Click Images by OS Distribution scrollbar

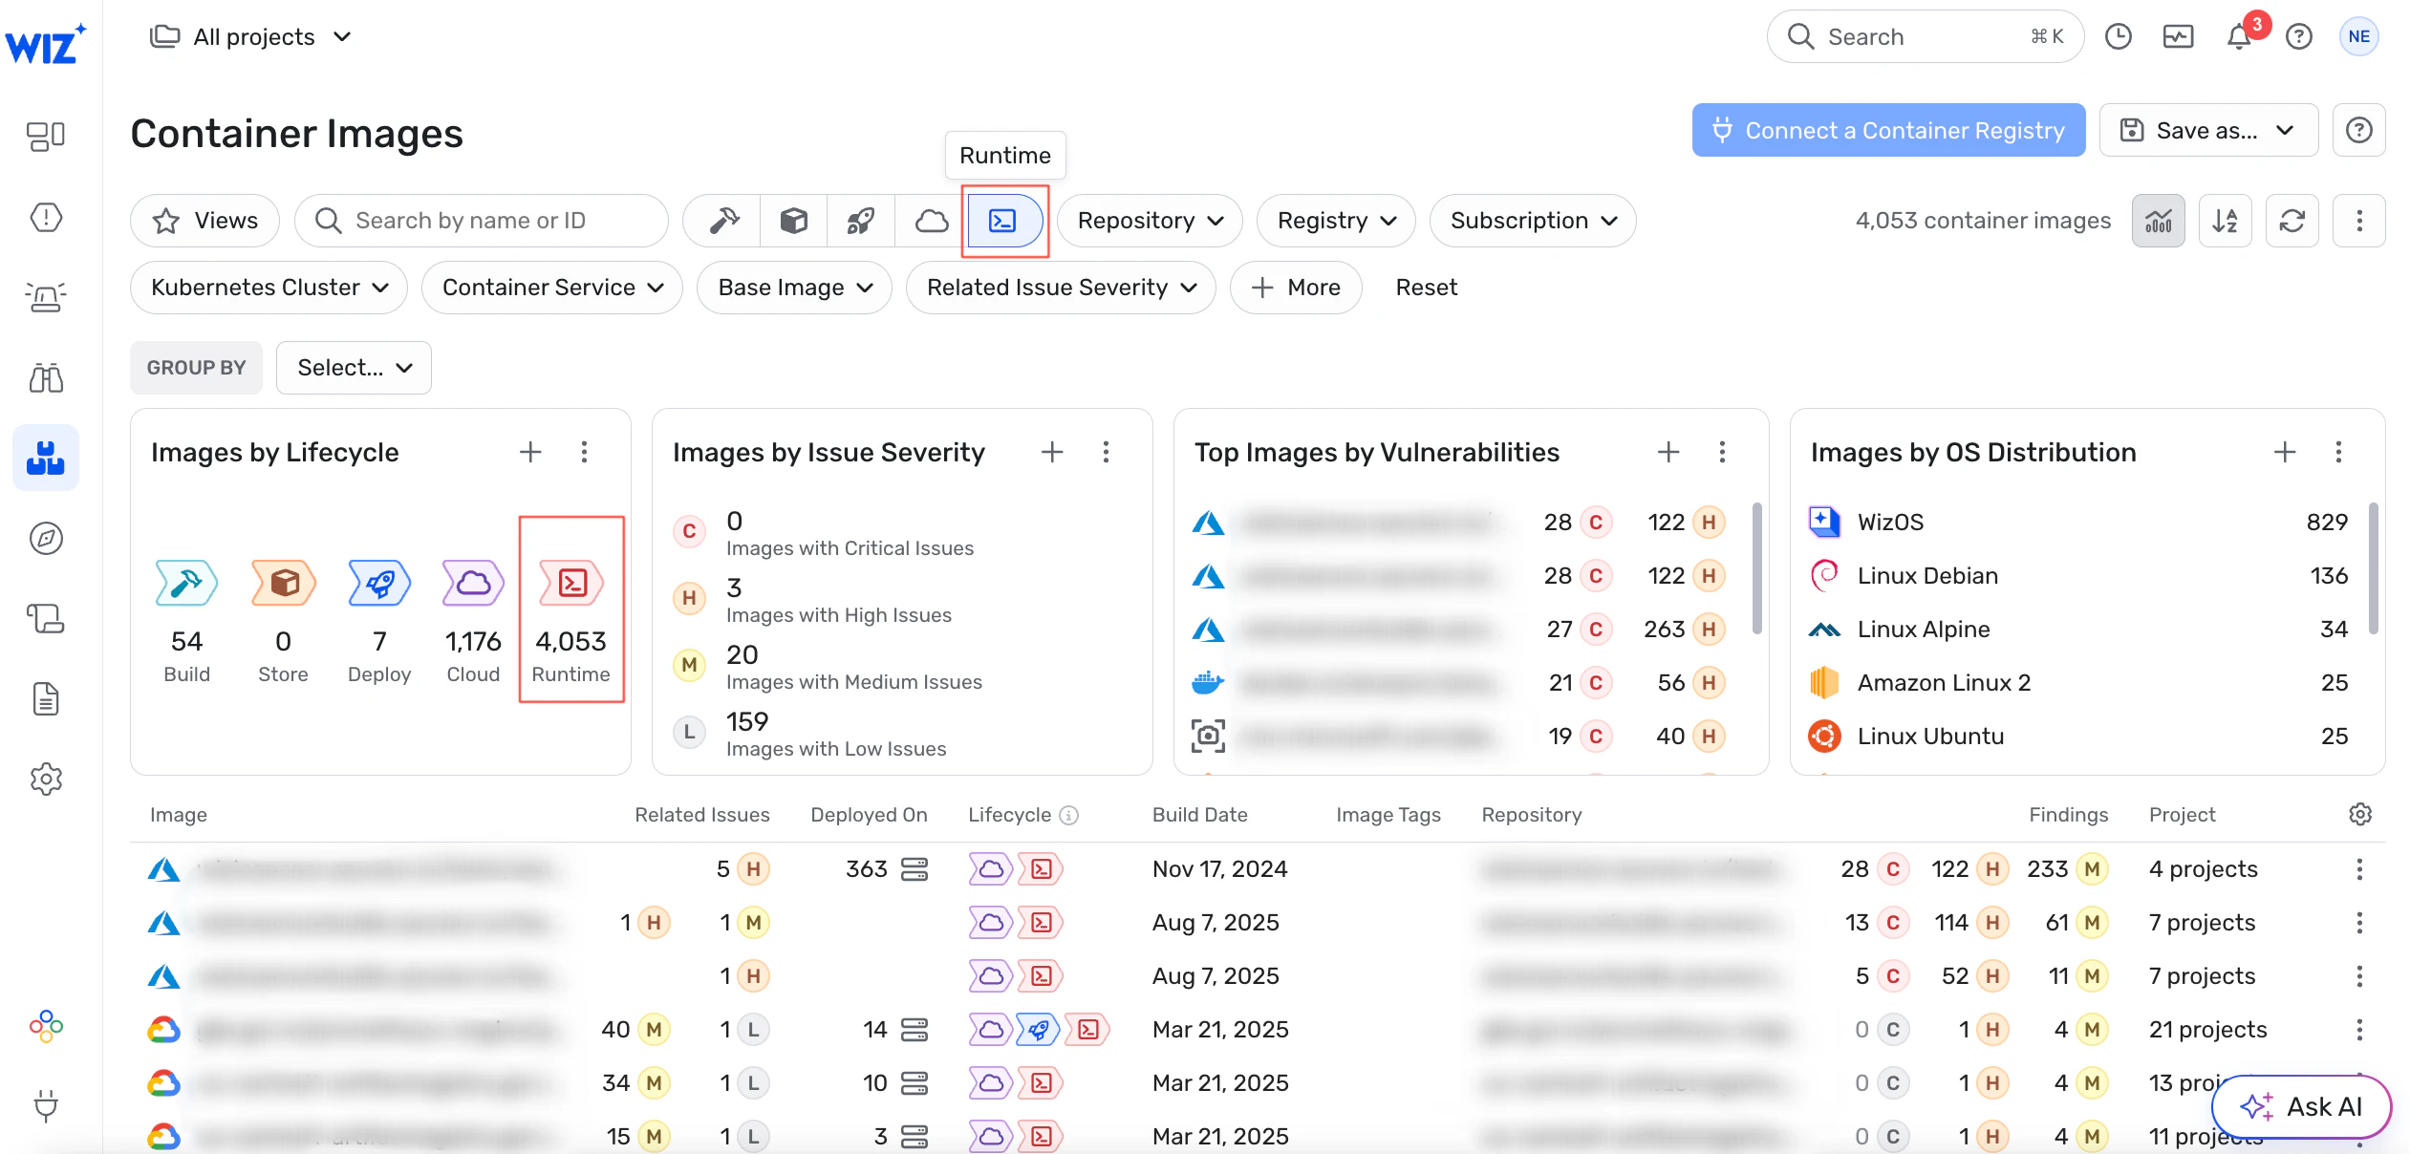click(x=2373, y=568)
